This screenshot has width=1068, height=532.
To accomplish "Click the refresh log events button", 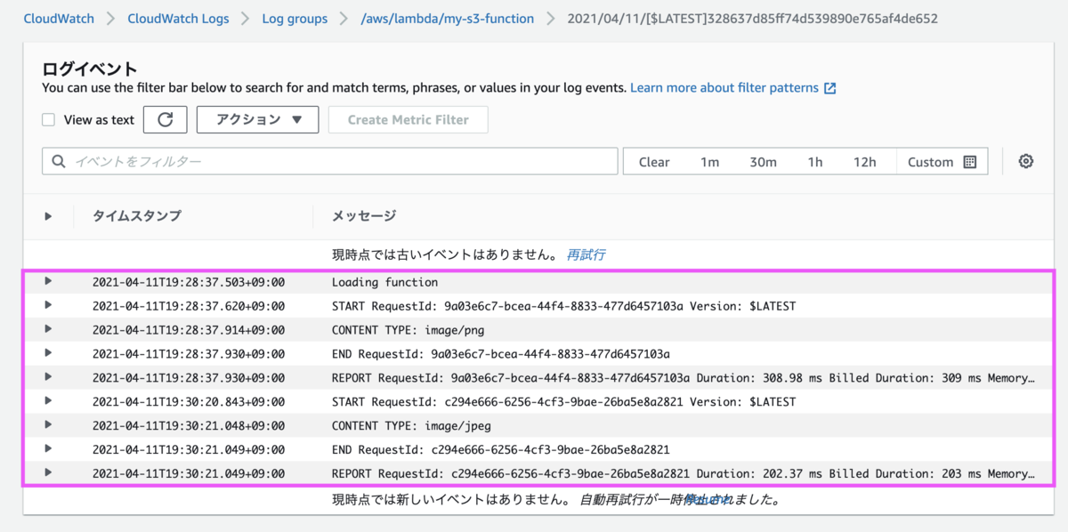I will (x=165, y=119).
